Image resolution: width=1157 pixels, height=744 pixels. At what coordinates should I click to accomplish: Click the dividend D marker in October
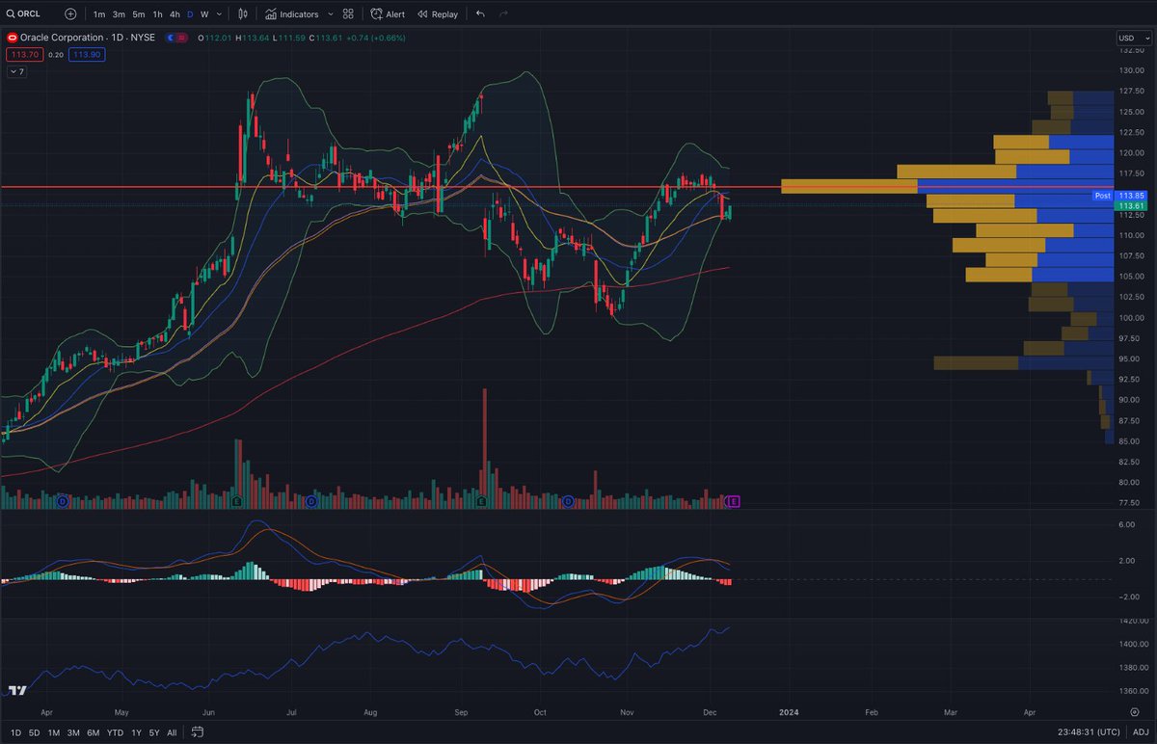[x=568, y=501]
